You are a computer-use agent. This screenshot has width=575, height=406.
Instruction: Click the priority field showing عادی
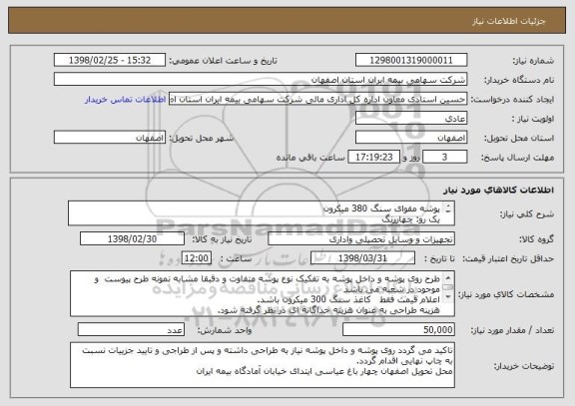click(411, 119)
